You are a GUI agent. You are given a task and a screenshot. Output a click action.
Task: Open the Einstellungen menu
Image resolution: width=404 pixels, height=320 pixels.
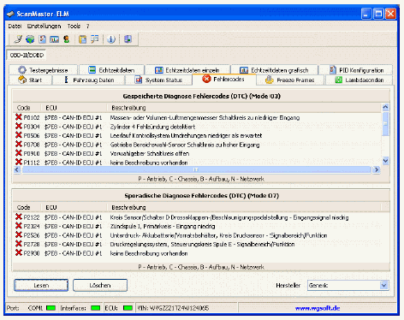44,27
